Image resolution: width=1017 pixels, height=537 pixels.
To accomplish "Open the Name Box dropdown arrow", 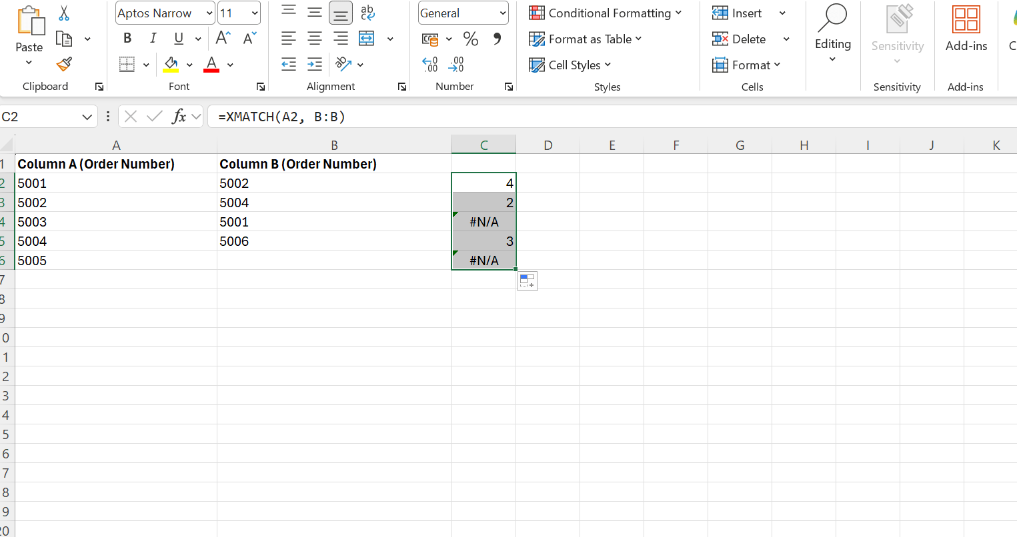I will [x=87, y=117].
